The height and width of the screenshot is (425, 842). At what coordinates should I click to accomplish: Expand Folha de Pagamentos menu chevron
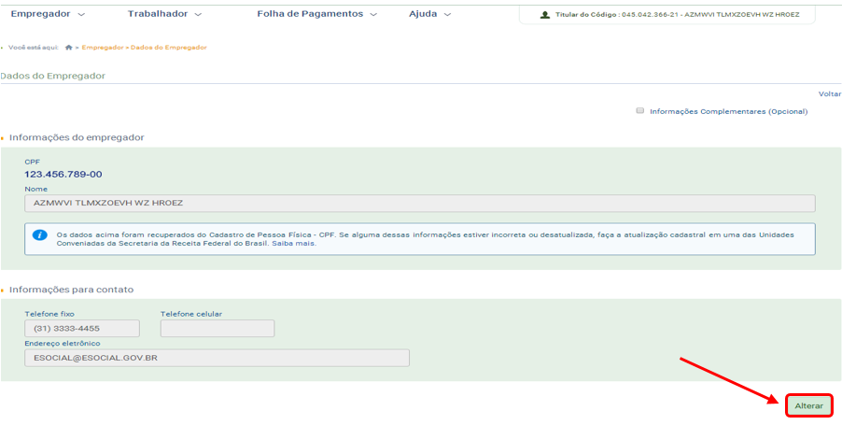pos(373,15)
